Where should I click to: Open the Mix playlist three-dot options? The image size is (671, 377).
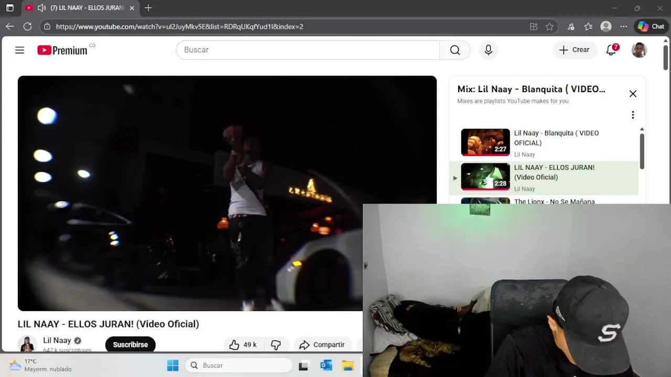(x=633, y=115)
